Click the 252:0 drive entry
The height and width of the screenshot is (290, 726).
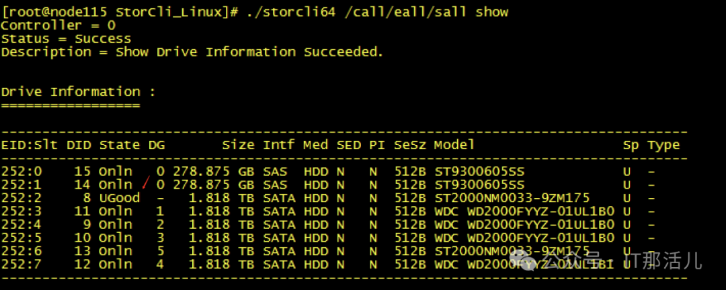[x=22, y=171]
